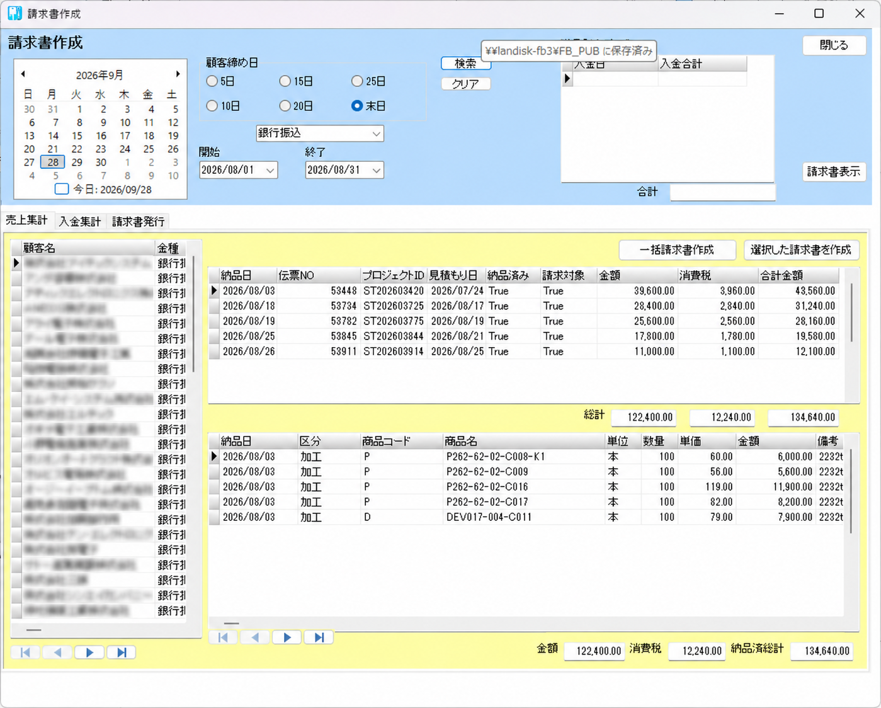Click row selector arrow of slip 53448
The image size is (881, 708).
tap(214, 291)
